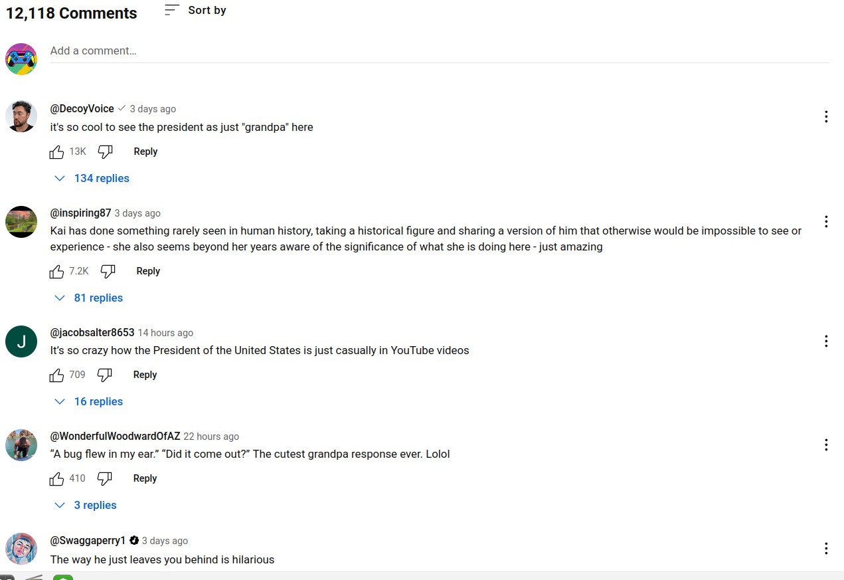Show the 16 replies

[89, 401]
